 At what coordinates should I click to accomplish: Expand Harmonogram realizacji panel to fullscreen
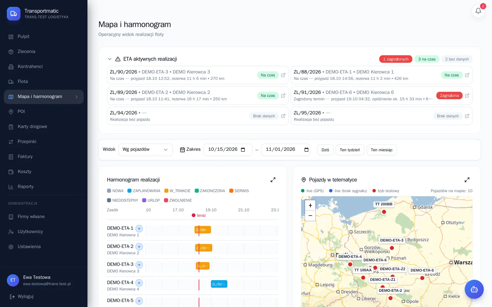pos(273,180)
